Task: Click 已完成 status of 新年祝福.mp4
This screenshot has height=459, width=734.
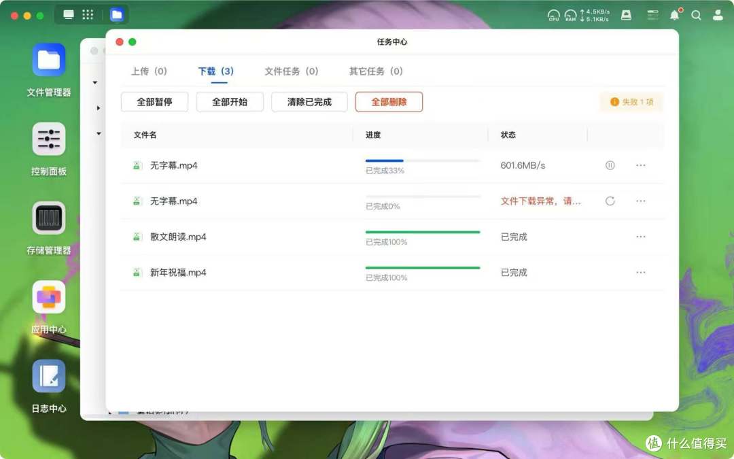Action: (514, 272)
